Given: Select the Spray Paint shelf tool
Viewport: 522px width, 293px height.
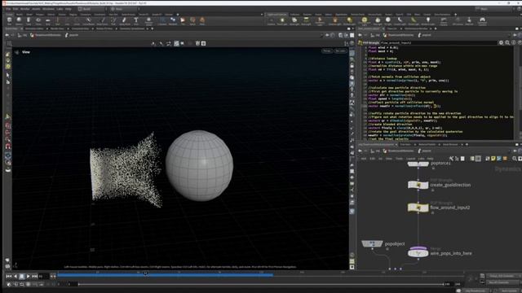Looking at the screenshot, I should tap(125, 21).
